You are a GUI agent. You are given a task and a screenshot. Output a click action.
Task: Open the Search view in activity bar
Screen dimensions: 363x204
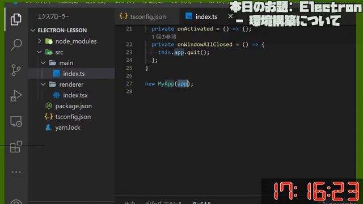coord(16,44)
